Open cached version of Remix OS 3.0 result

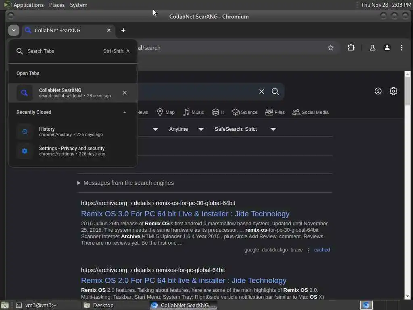click(322, 249)
